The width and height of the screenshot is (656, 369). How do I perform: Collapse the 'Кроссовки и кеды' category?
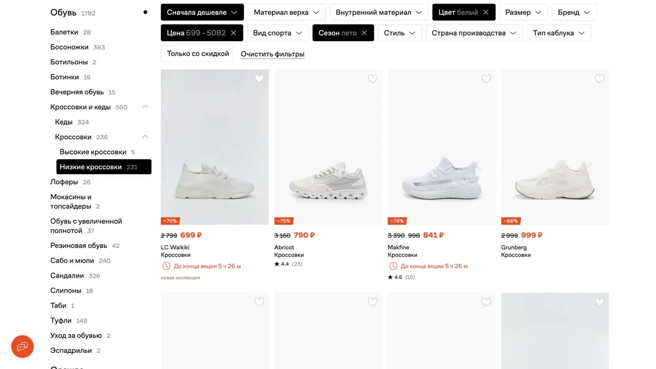tap(145, 107)
